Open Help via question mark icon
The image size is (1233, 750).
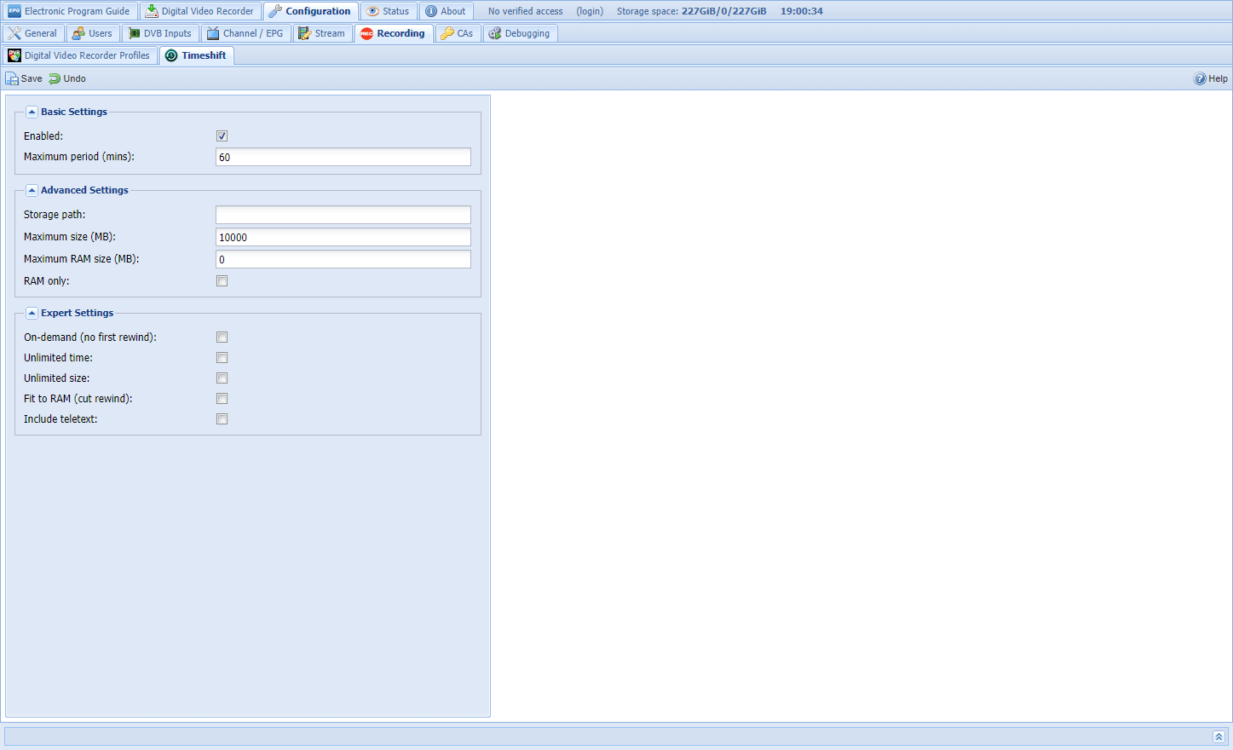click(1200, 78)
